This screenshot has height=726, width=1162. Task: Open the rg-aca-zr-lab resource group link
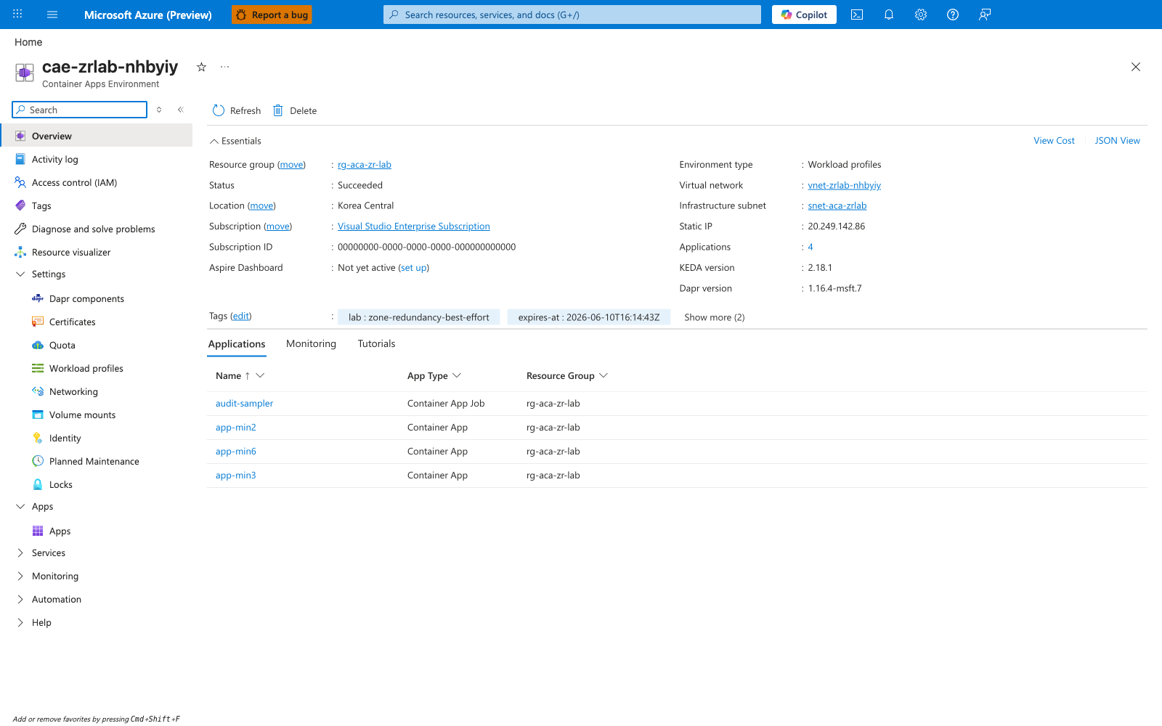365,165
